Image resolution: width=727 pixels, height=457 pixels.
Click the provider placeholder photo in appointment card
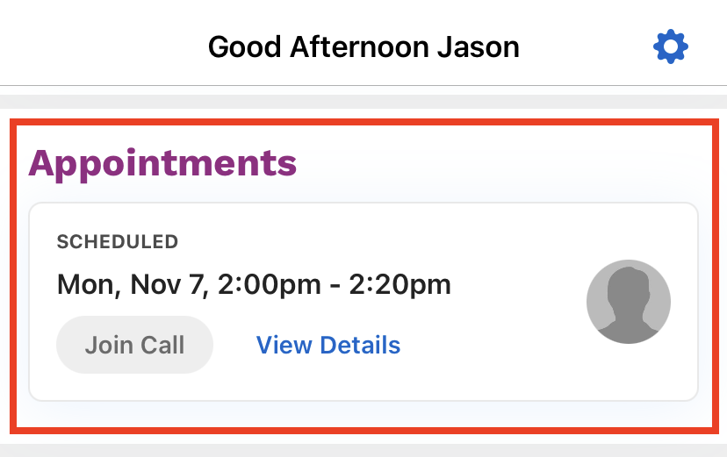629,302
